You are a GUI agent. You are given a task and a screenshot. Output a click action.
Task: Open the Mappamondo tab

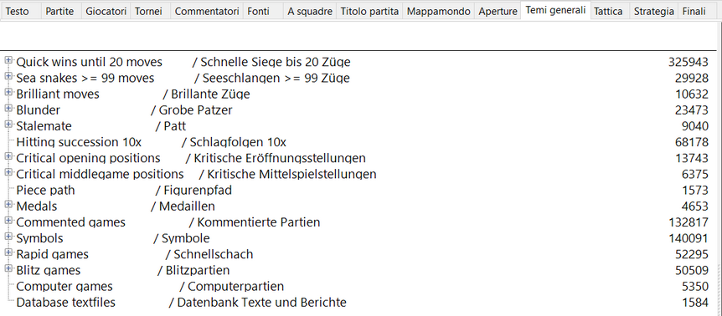tap(439, 12)
